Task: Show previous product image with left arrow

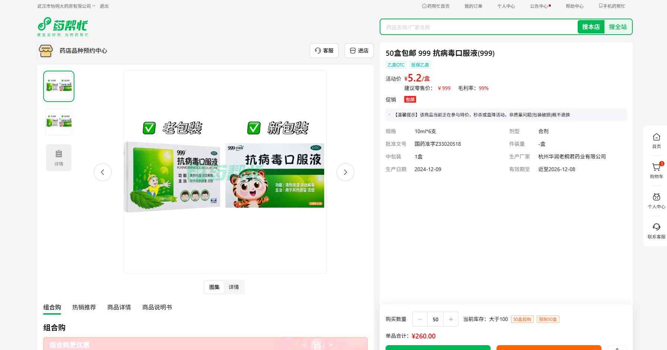Action: pos(103,172)
